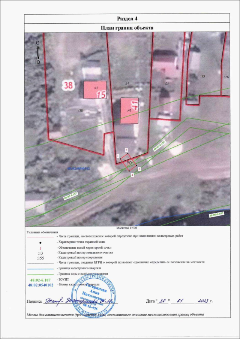Select the pink building rectangle numbered 15

[x=95, y=90]
